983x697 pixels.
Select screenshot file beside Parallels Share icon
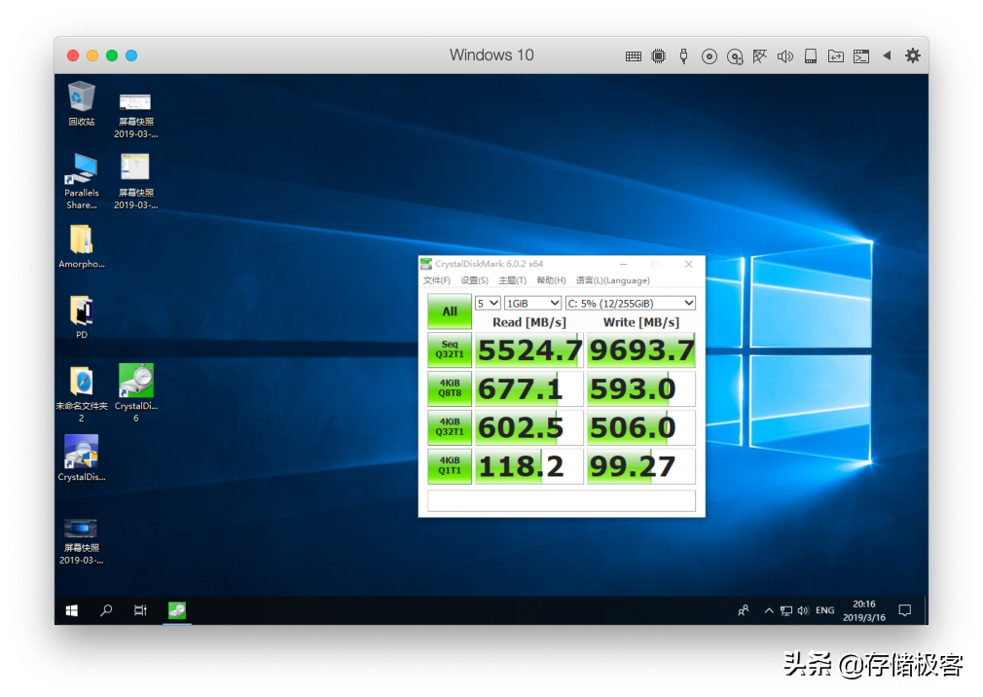pyautogui.click(x=136, y=181)
